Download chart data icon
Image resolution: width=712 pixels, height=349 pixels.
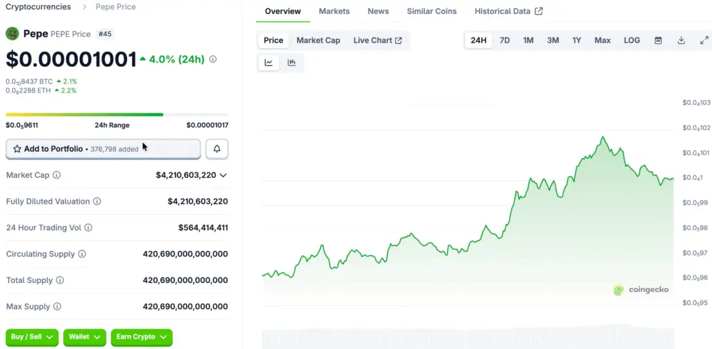click(681, 40)
